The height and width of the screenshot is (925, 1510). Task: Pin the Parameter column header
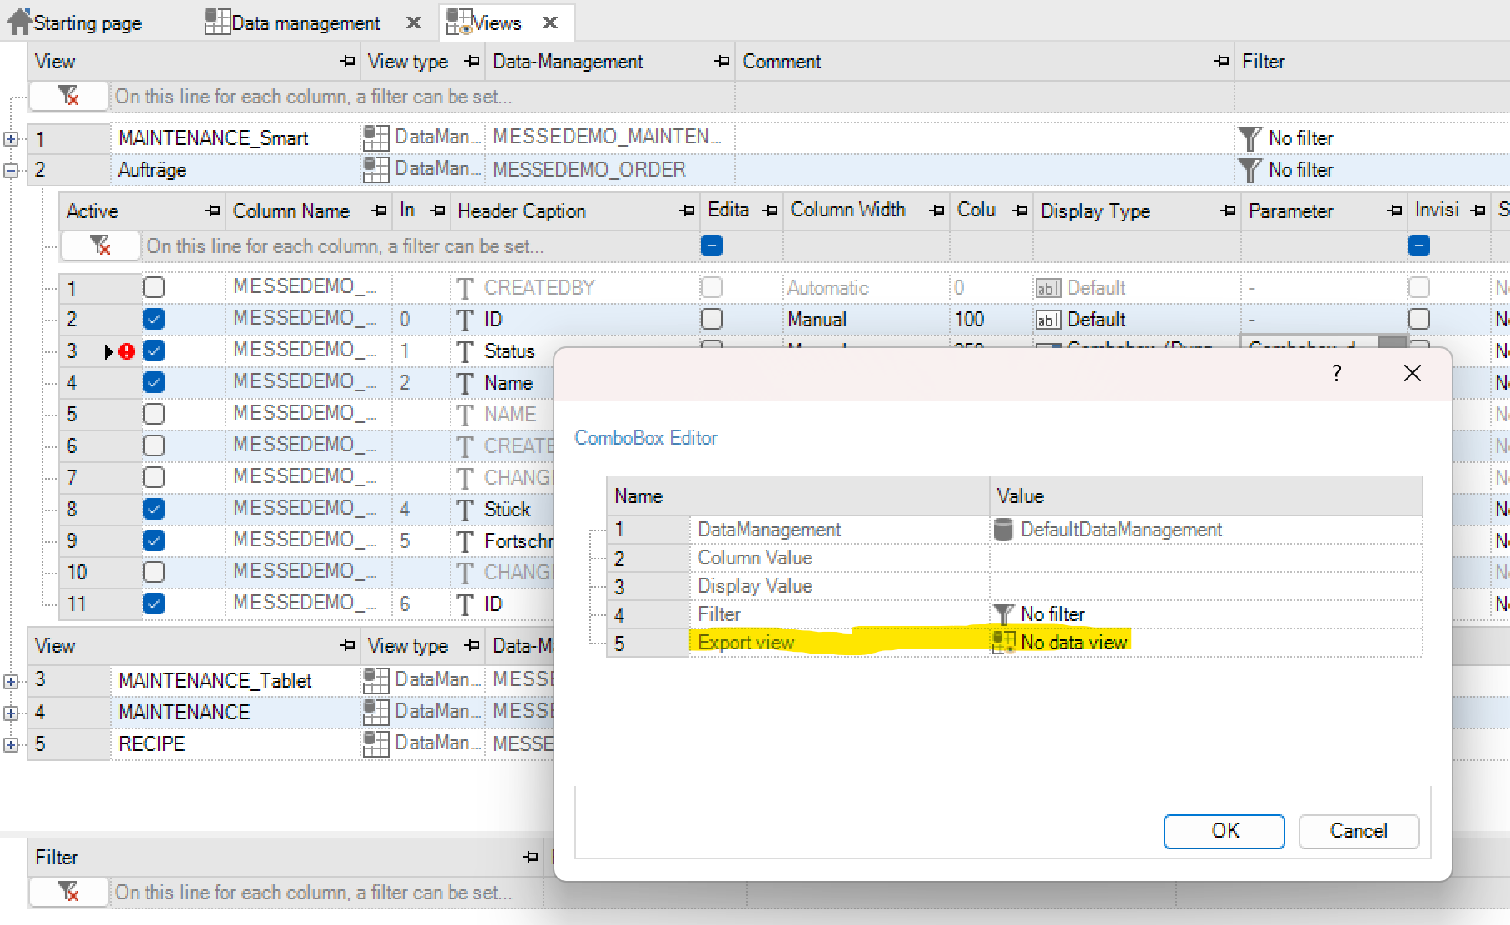tap(1394, 211)
